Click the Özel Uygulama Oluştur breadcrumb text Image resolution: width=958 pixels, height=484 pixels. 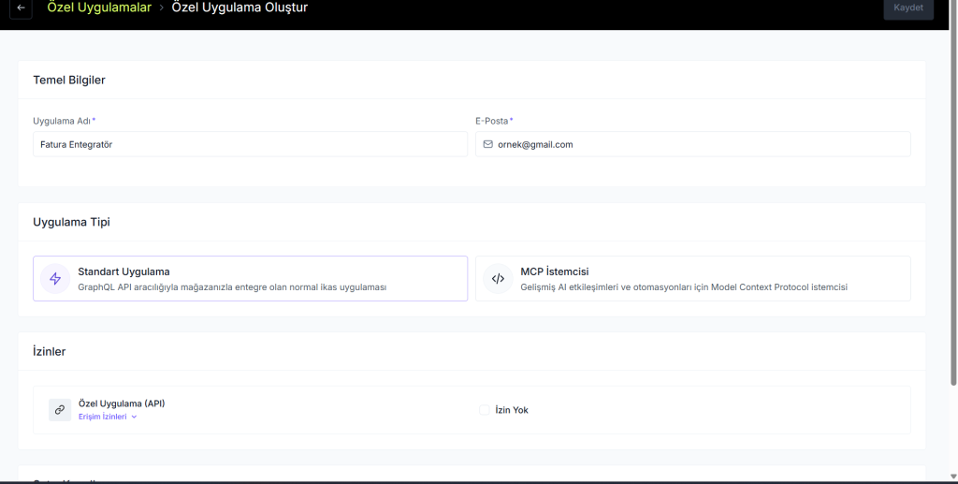coord(239,7)
